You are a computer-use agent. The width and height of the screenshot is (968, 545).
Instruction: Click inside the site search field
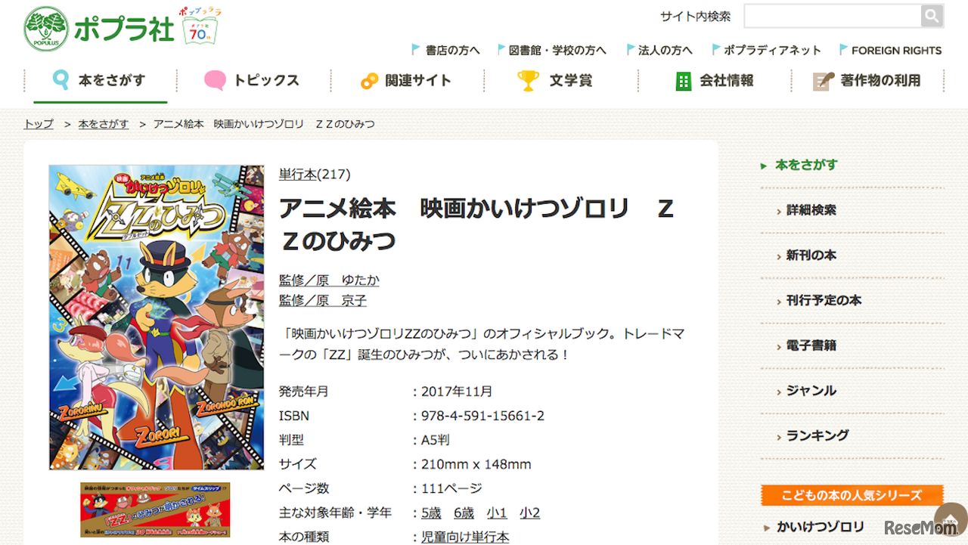[832, 15]
